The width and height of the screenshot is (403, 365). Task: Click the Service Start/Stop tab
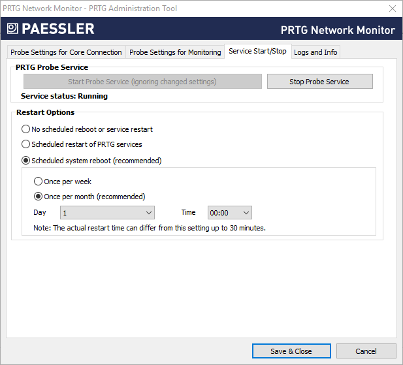257,51
